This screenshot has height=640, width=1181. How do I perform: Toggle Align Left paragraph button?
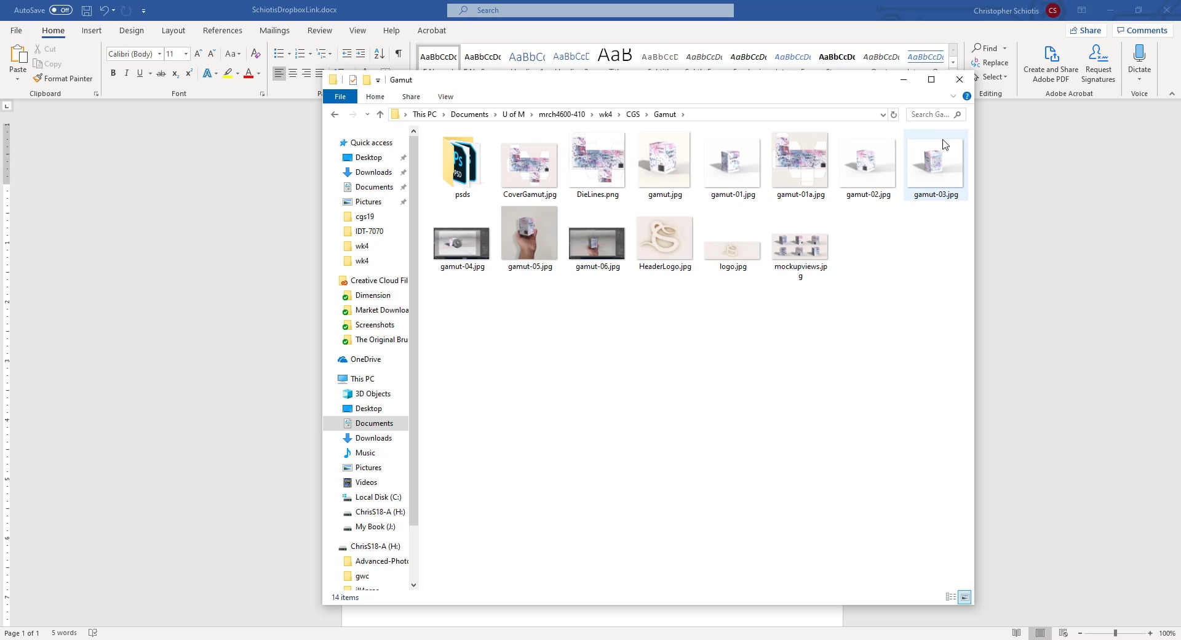pos(279,73)
